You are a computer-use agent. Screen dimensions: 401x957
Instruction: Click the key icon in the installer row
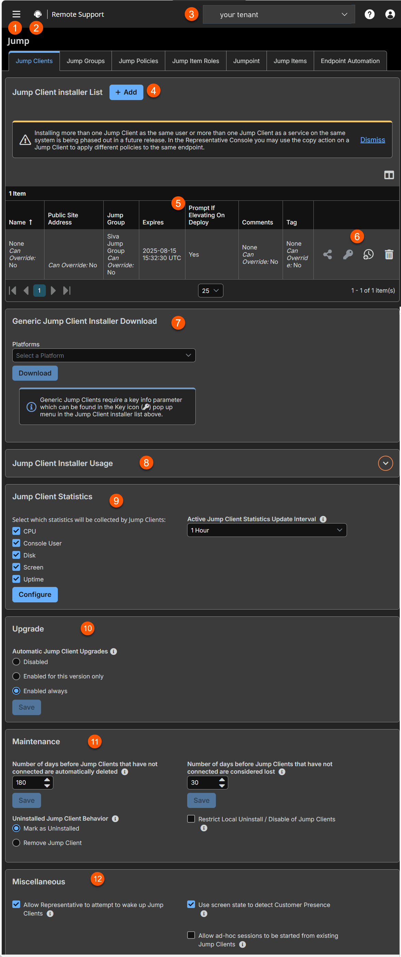click(348, 254)
